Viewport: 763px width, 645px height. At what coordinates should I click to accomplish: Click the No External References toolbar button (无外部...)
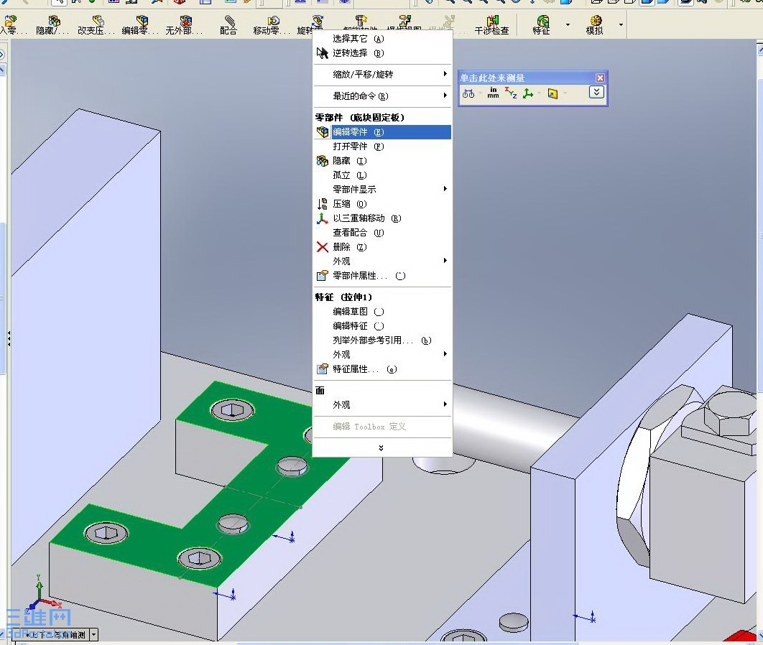184,25
